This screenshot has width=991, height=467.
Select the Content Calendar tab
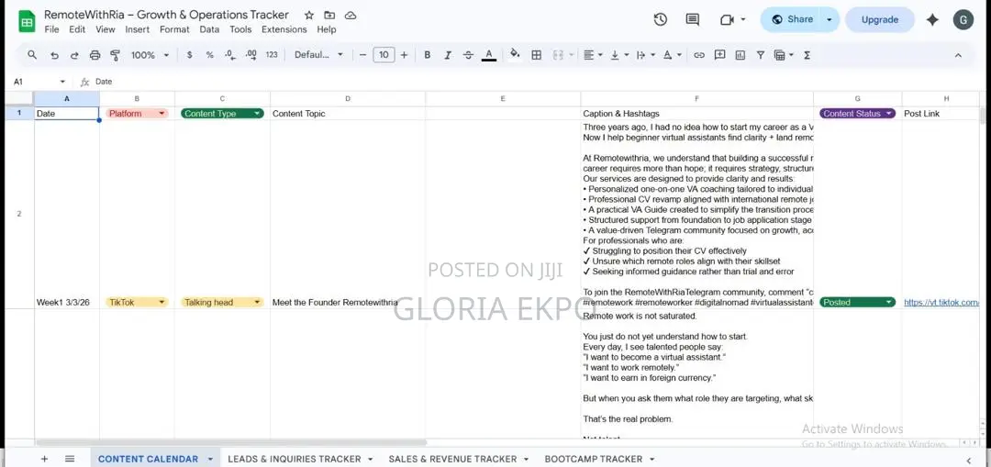pos(155,459)
